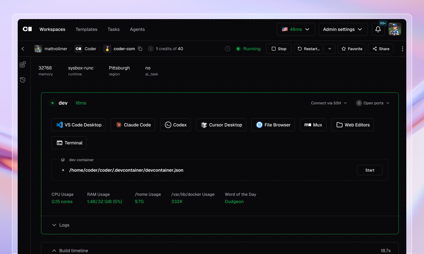
Task: Click Coder breadcrumb link
Action: (x=90, y=49)
